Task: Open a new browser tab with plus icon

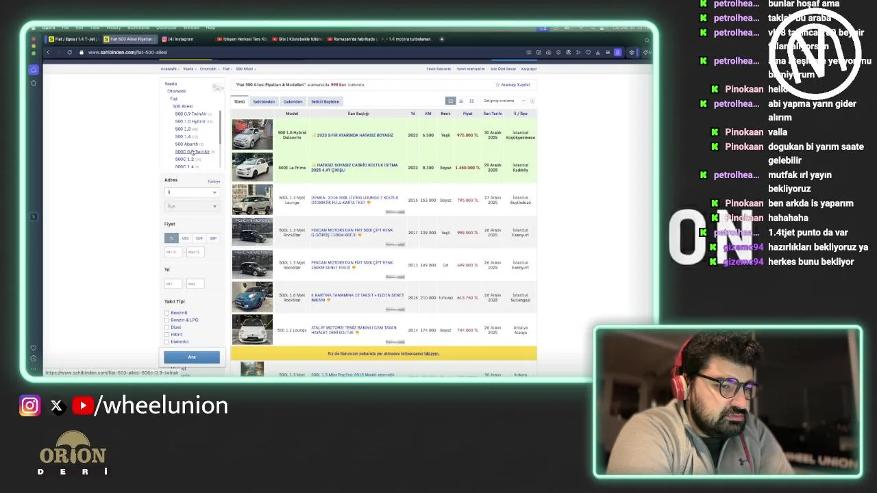Action: 442,39
